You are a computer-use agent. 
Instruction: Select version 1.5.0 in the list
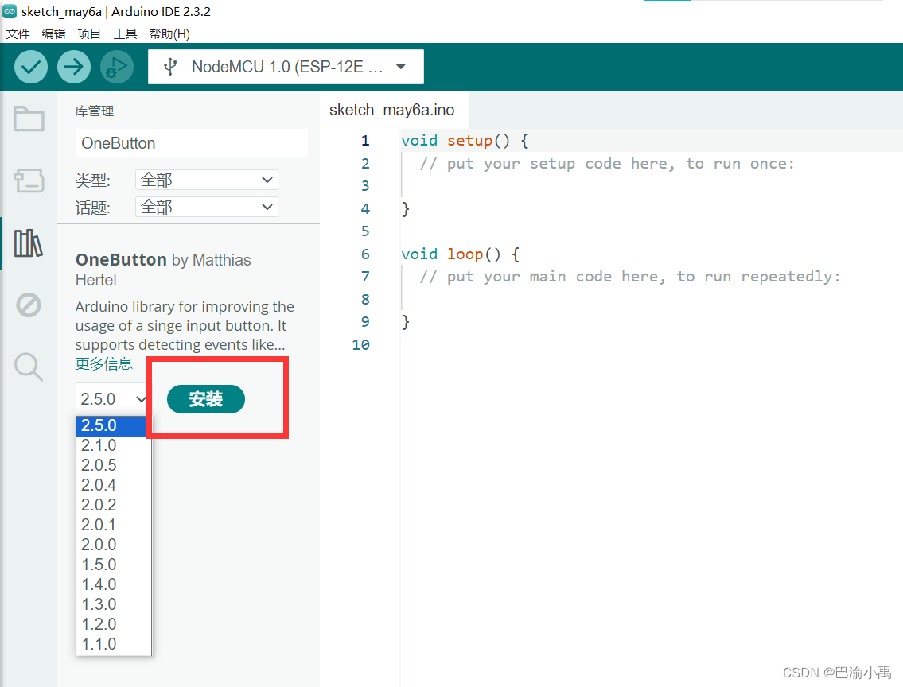[x=113, y=565]
